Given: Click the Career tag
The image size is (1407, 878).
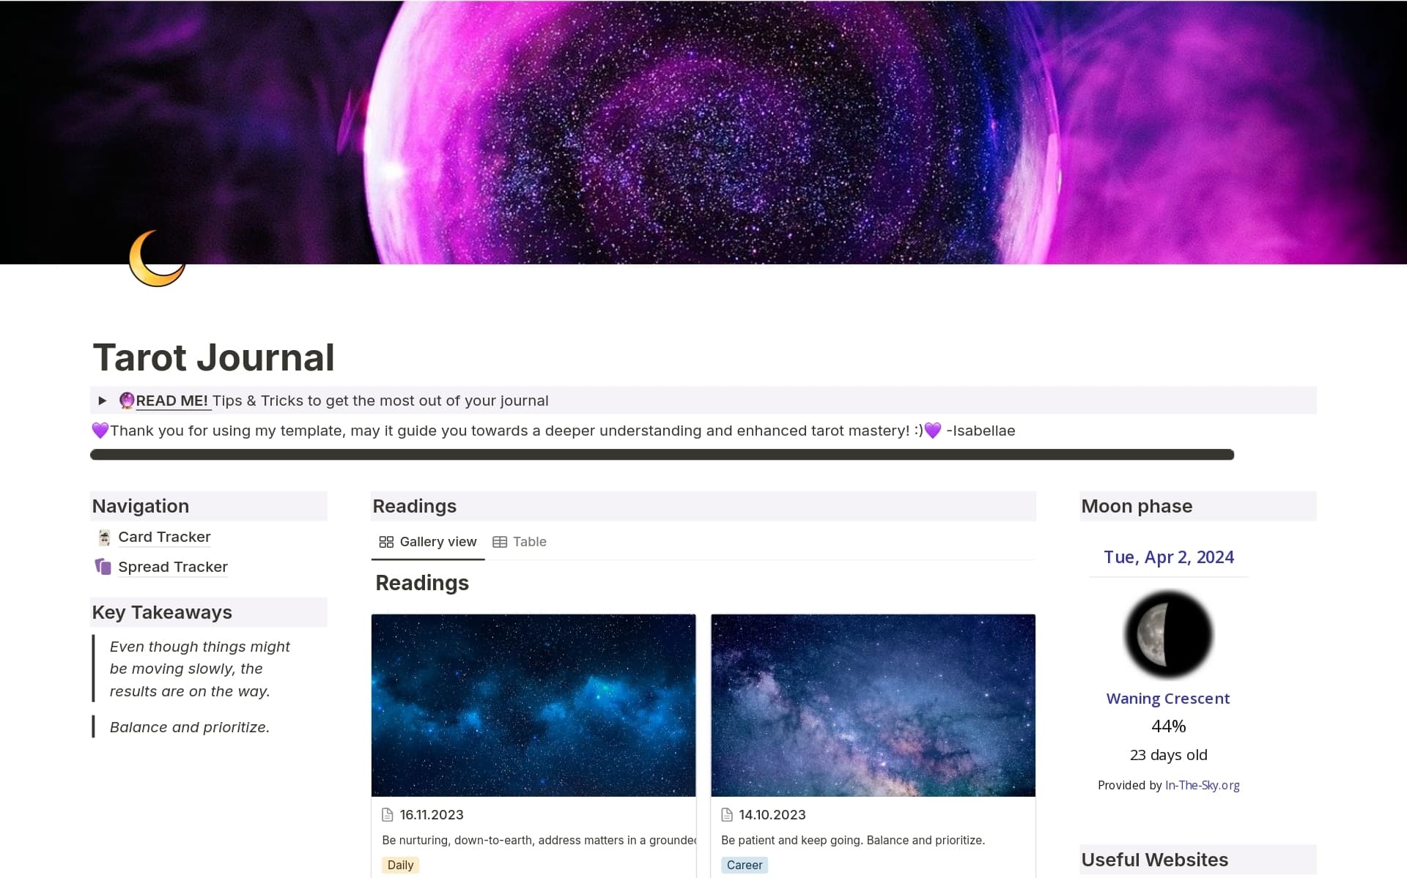Looking at the screenshot, I should pos(745,865).
